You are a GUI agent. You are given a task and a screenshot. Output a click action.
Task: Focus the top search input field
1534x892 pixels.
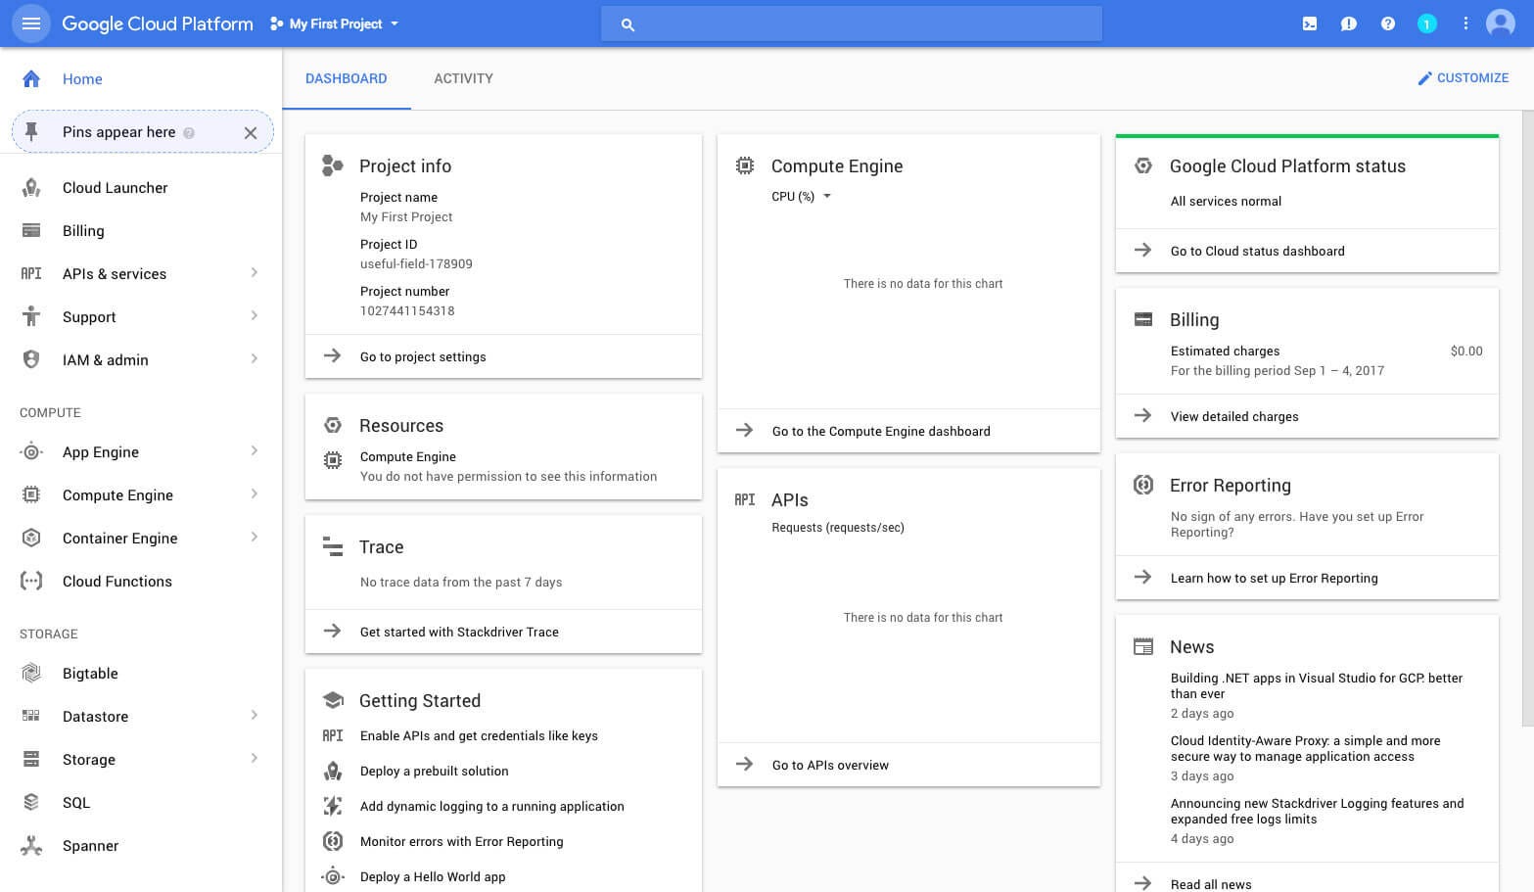click(x=852, y=23)
